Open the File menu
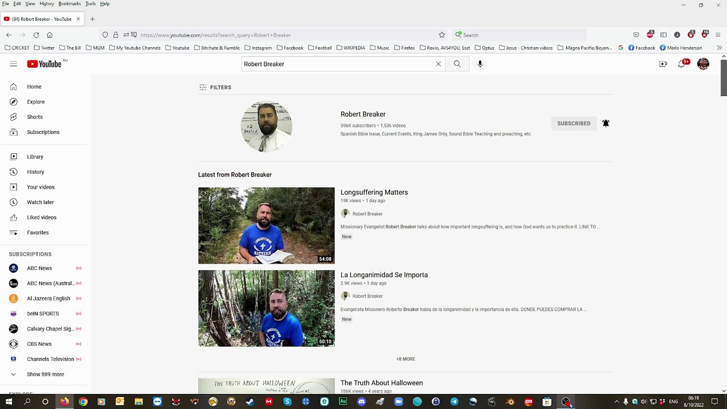This screenshot has width=727, height=409. (x=5, y=3)
